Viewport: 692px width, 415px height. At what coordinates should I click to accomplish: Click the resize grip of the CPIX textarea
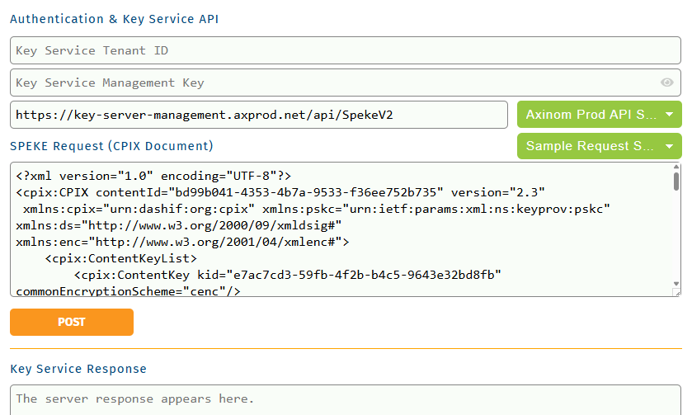point(677,291)
